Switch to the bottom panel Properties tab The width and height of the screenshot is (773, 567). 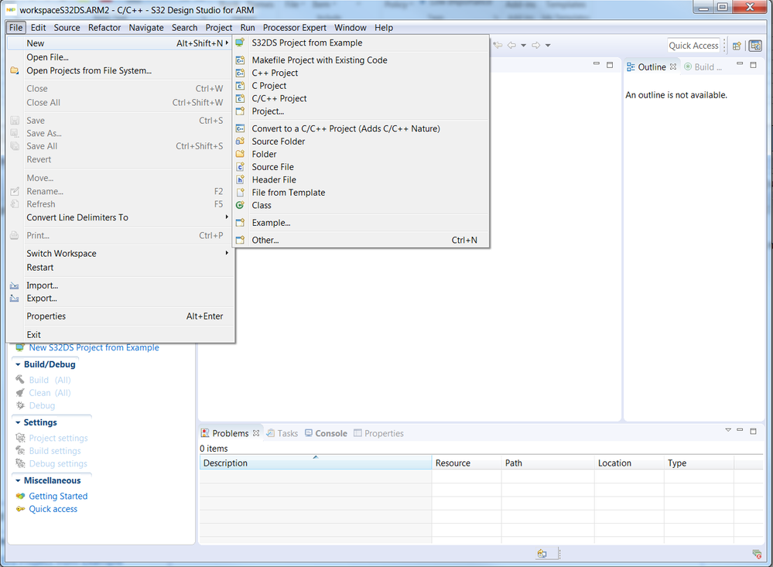tap(378, 433)
